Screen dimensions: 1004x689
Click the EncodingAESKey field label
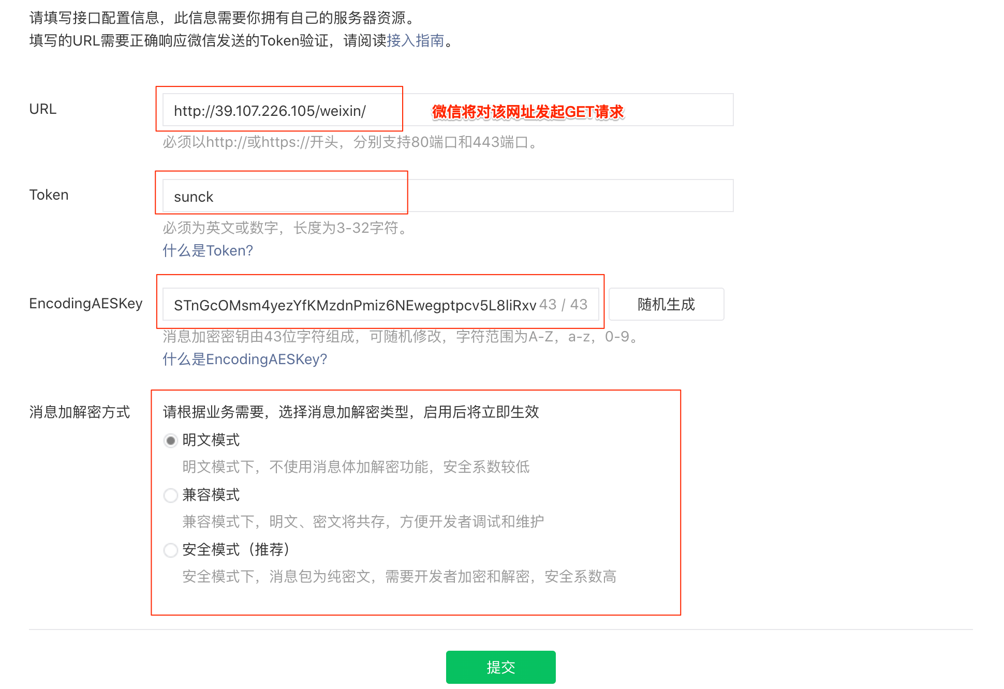point(86,304)
